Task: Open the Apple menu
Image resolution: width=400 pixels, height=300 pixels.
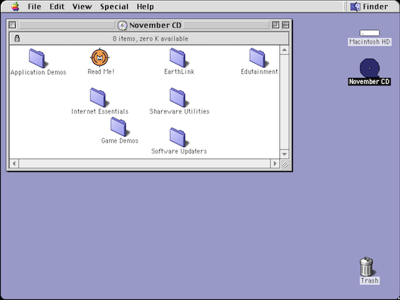Action: click(x=15, y=7)
